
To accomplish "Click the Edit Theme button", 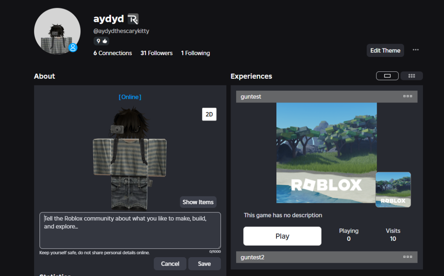I will [385, 50].
